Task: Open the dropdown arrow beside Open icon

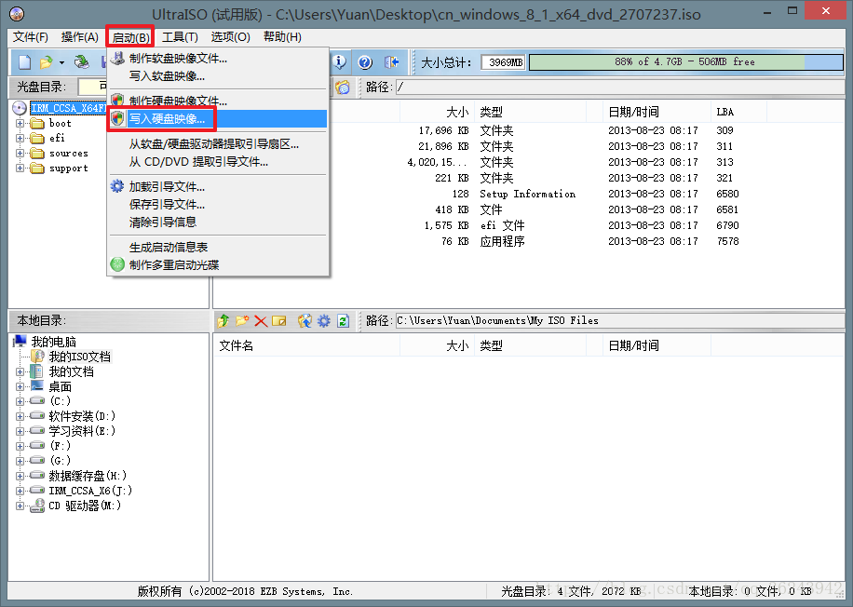Action: point(61,62)
